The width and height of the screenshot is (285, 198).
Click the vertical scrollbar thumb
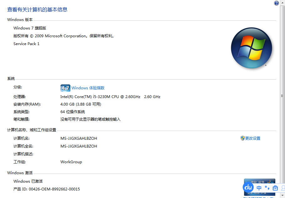[x=282, y=96]
